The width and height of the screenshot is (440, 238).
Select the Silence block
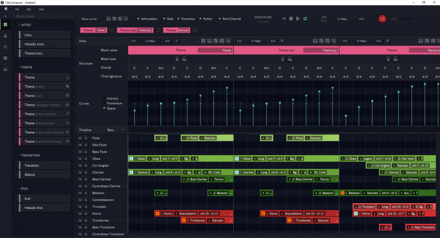pos(45,175)
